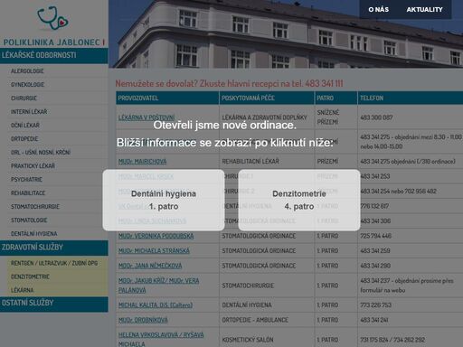Viewport: 463px width, 347px height.
Task: Click the stethoscope logo icon
Action: point(52,18)
